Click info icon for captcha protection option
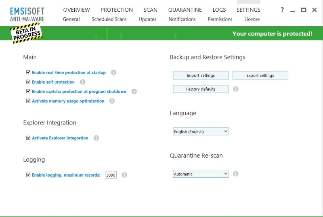This screenshot has width=323, height=217. pyautogui.click(x=134, y=92)
